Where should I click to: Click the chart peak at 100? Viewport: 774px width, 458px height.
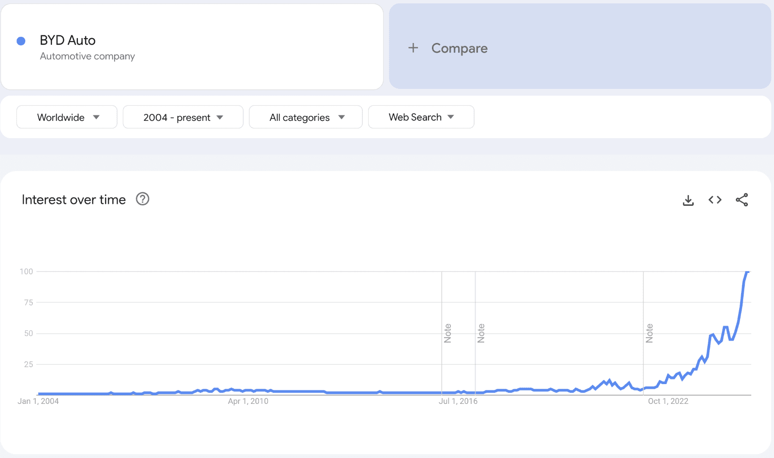[747, 272]
